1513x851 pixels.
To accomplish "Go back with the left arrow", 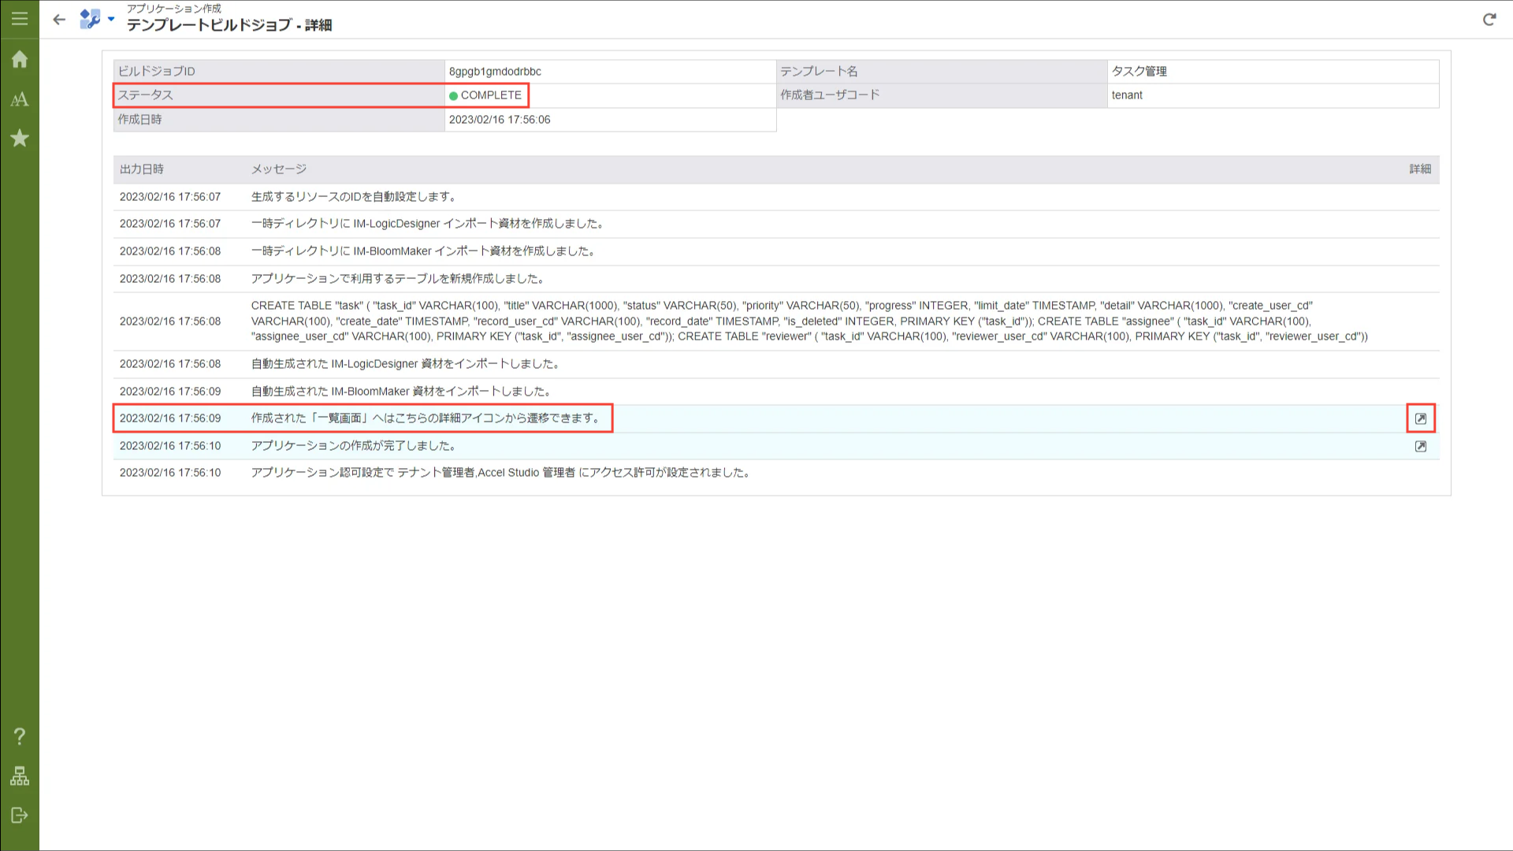I will tap(59, 20).
